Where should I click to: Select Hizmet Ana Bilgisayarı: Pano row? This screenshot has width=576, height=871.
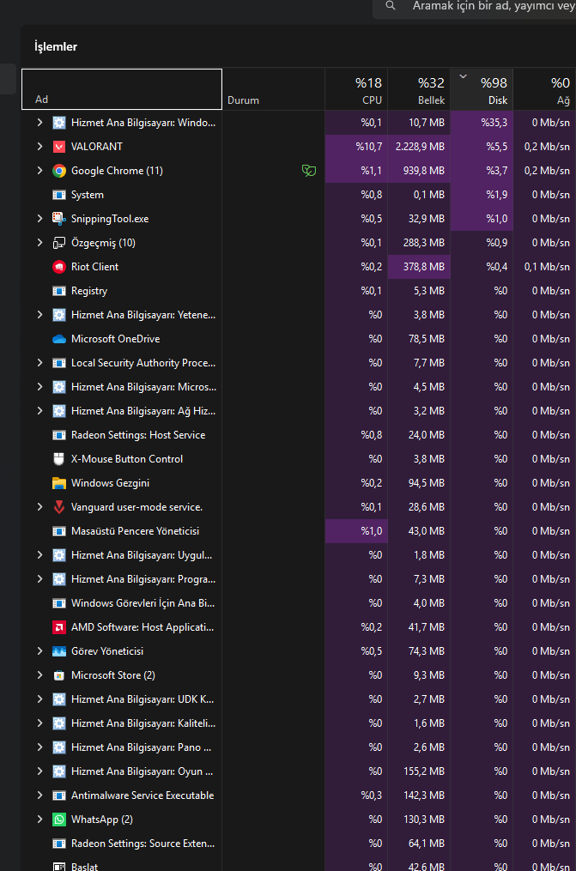click(299, 747)
